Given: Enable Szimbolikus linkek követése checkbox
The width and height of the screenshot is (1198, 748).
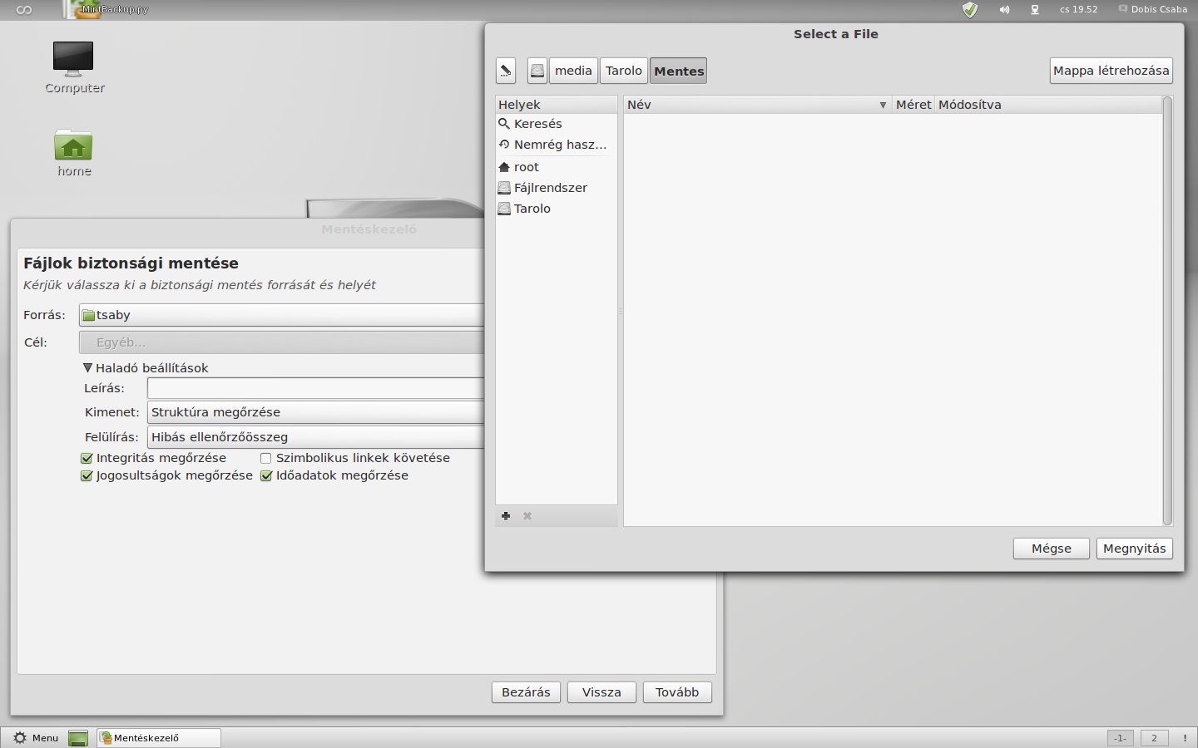Looking at the screenshot, I should click(266, 458).
